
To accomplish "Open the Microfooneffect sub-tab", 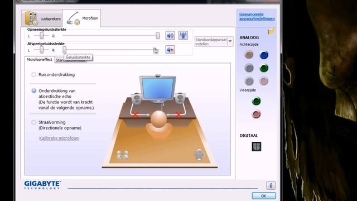I will pos(40,60).
